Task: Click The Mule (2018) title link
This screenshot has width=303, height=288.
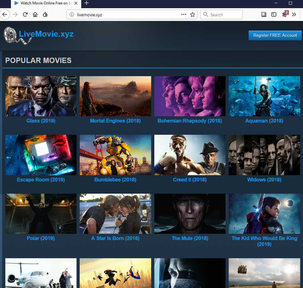Action: tap(190, 238)
